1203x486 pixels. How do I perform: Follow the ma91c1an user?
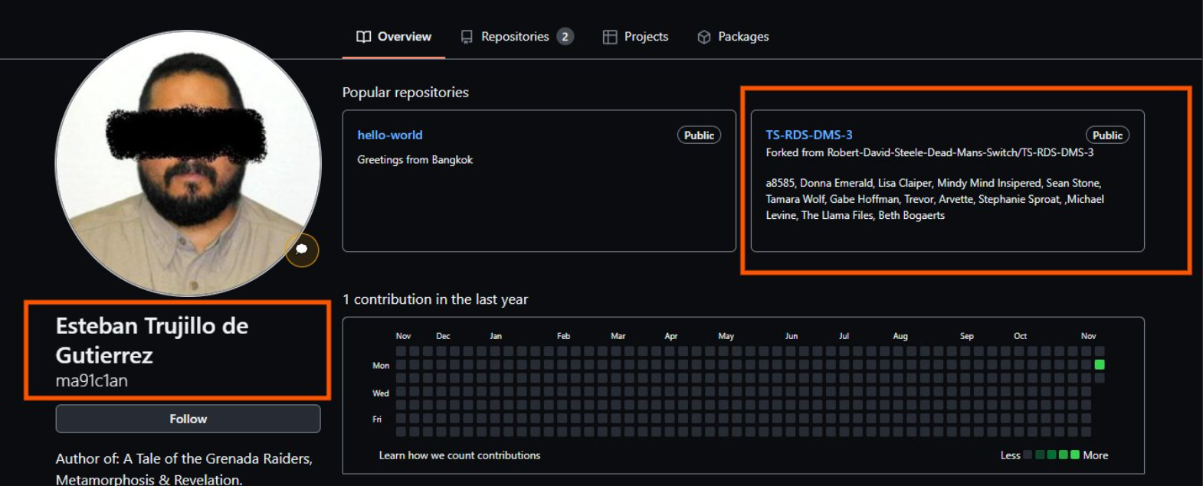188,419
